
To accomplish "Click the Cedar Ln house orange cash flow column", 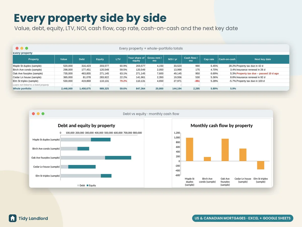I will pyautogui.click(x=243, y=155).
